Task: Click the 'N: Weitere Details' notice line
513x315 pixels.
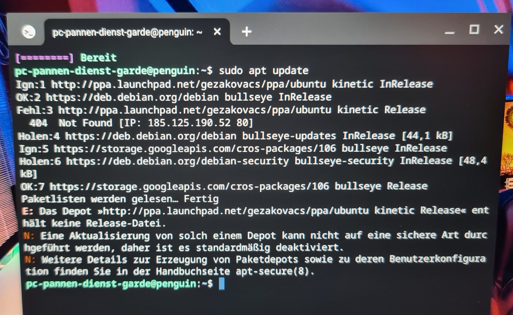Action: pyautogui.click(x=255, y=259)
